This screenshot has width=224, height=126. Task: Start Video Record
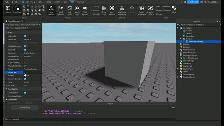85,10
